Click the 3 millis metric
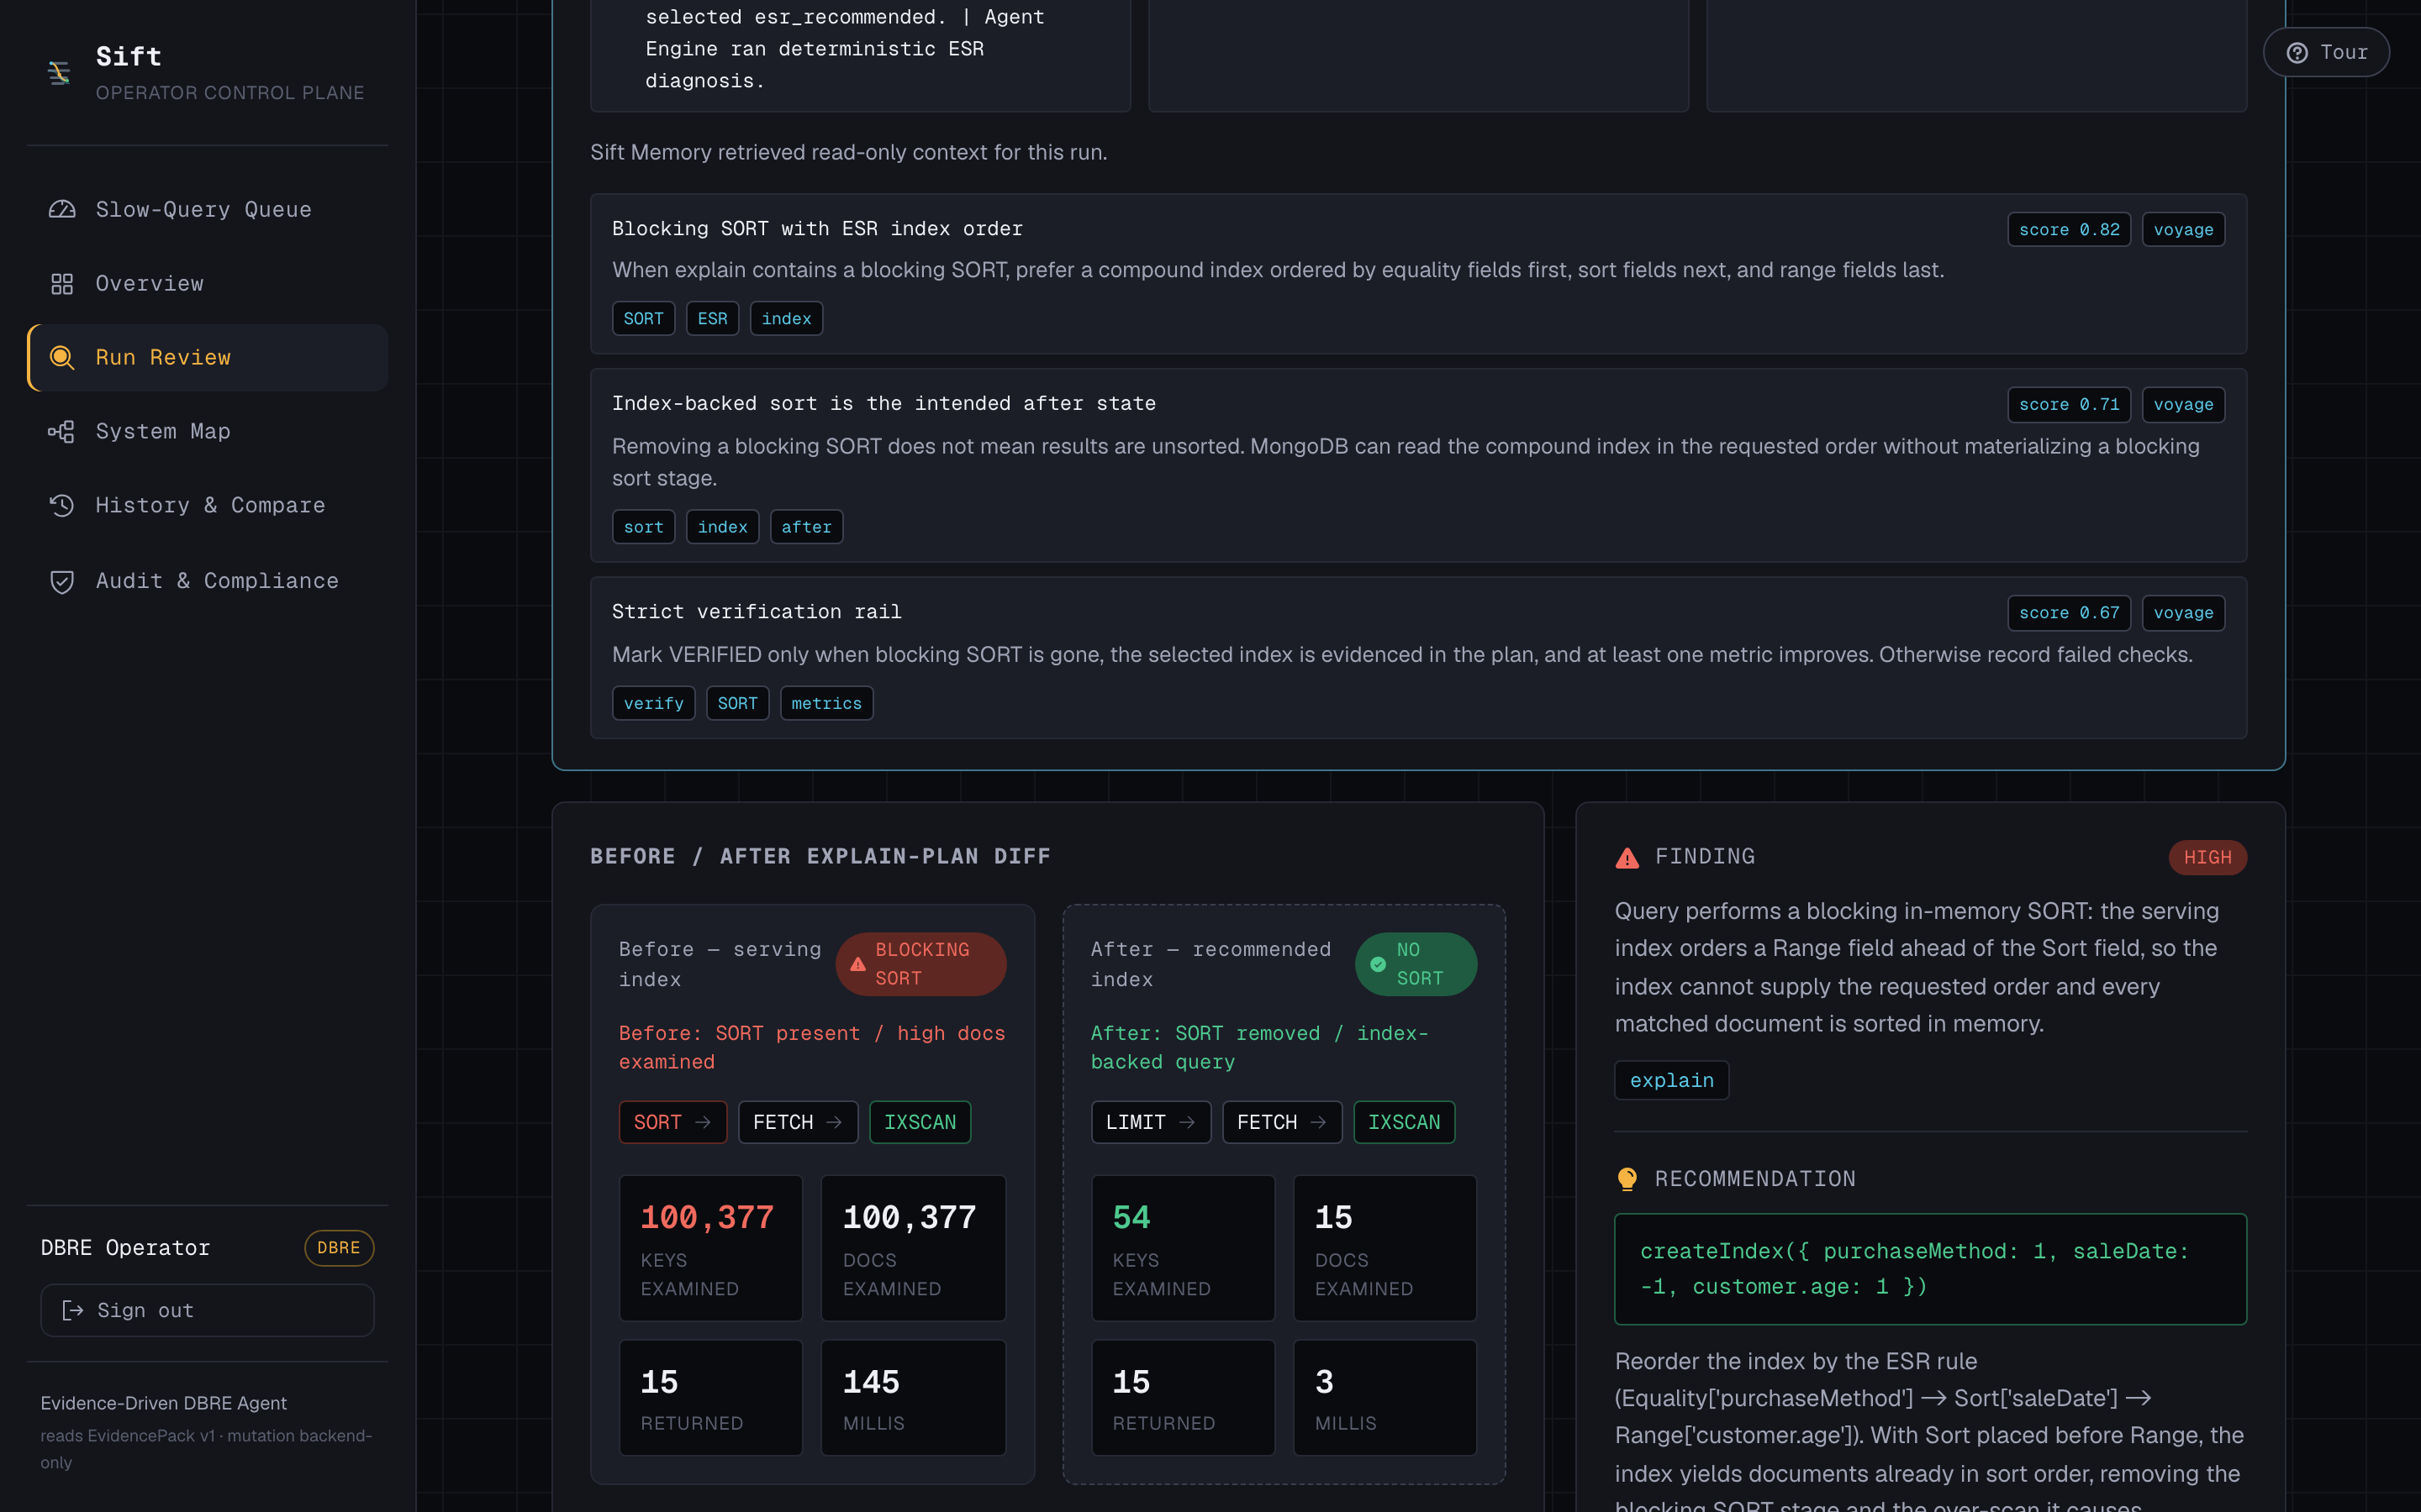 click(1385, 1398)
